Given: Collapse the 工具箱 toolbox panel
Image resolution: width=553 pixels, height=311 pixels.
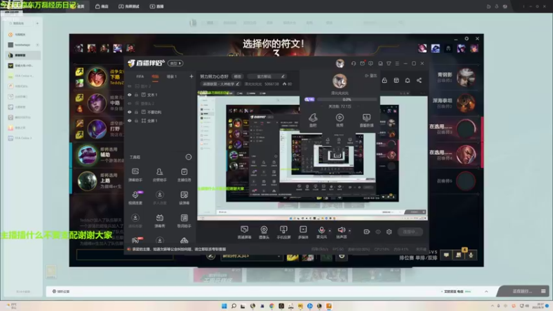Looking at the screenshot, I should 189,157.
